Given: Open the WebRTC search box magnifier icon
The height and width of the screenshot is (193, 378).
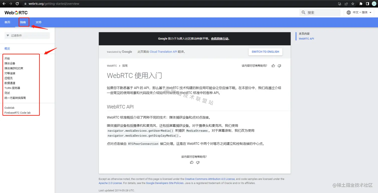Looking at the screenshot, I should [x=303, y=12].
